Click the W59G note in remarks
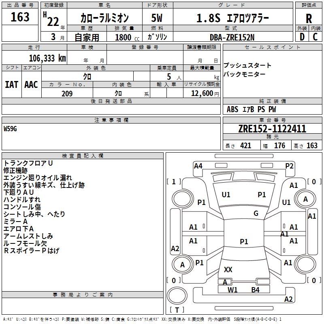Screen dimensions: 324x324 [11, 128]
